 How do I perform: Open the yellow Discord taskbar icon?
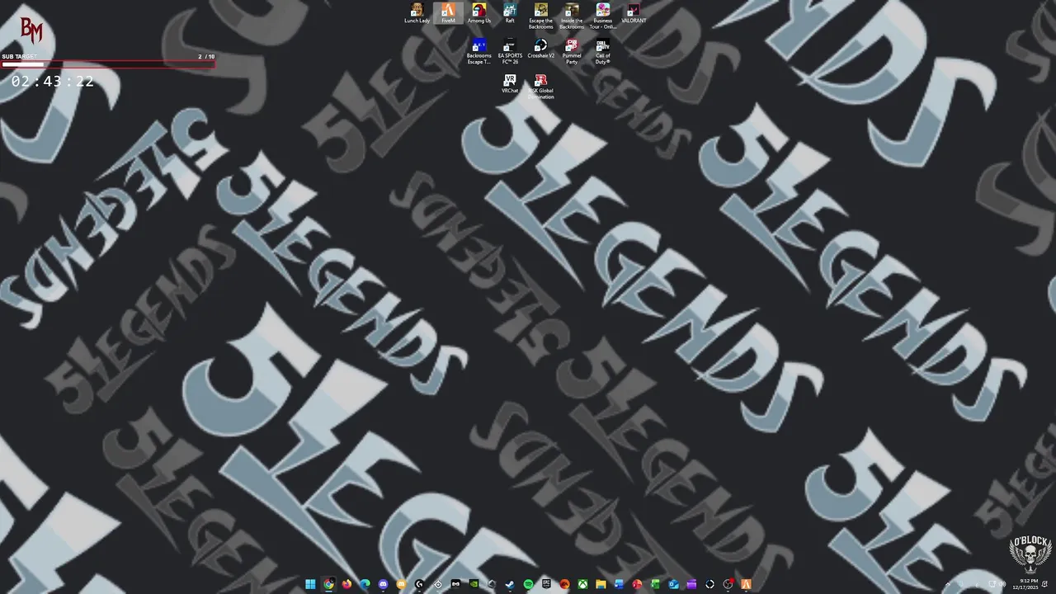point(401,584)
